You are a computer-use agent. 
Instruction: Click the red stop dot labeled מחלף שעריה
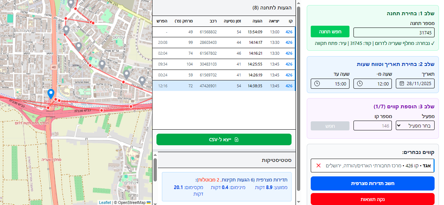point(101,109)
